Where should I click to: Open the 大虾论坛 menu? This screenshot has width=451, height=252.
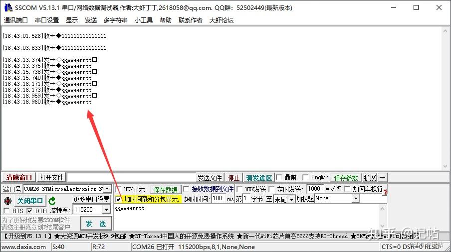(221, 20)
